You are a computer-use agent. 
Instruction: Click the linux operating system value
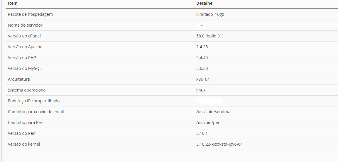201,90
